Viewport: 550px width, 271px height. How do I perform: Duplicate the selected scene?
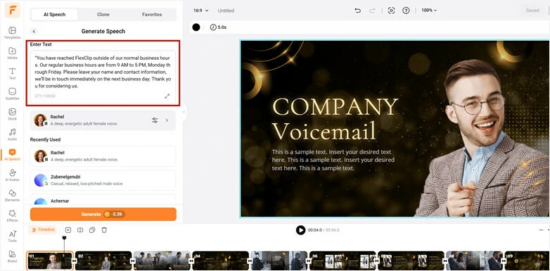(92, 230)
